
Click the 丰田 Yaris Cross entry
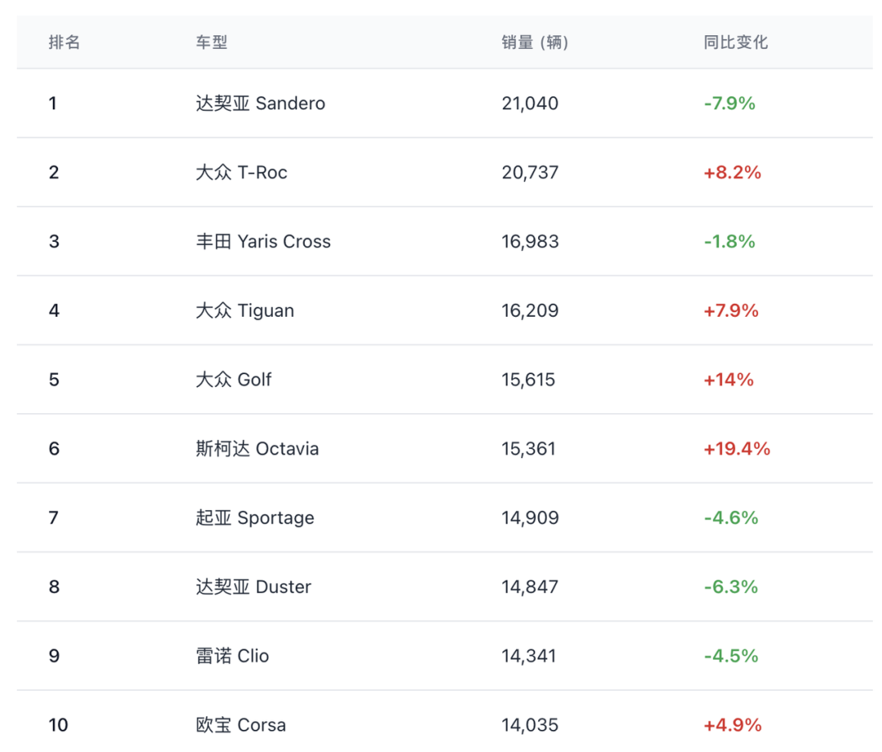(x=263, y=242)
